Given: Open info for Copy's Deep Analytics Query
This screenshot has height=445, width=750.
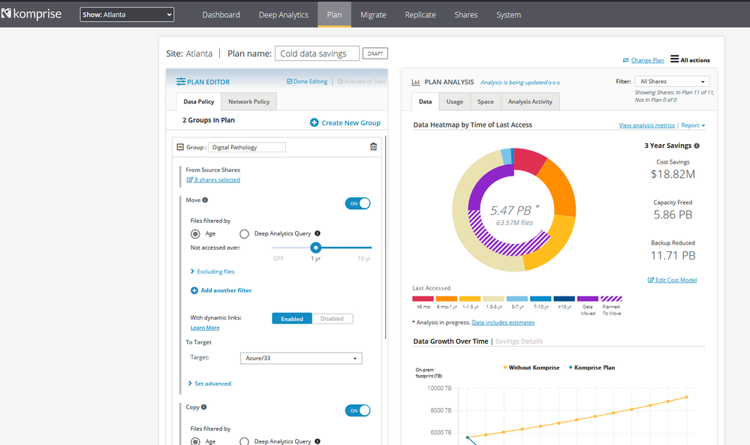Looking at the screenshot, I should click(318, 441).
